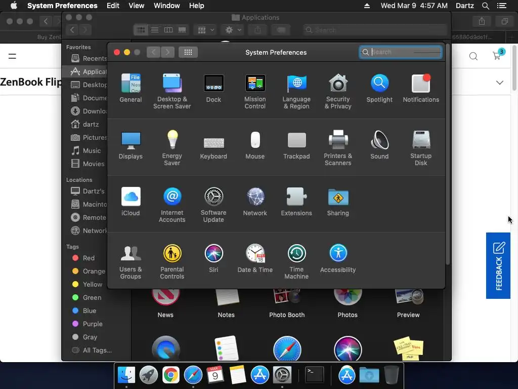518x389 pixels.
Task: Open Parental Controls pane
Action: (172, 262)
